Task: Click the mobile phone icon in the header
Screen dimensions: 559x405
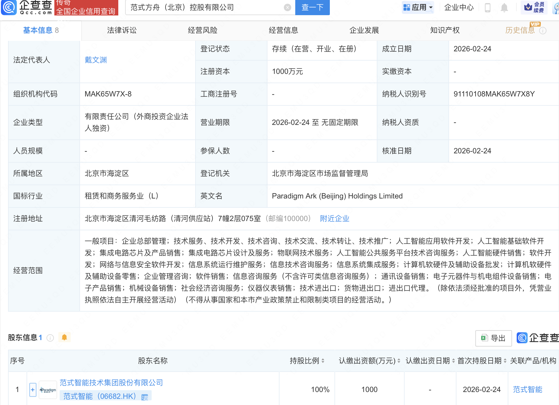Action: point(488,7)
